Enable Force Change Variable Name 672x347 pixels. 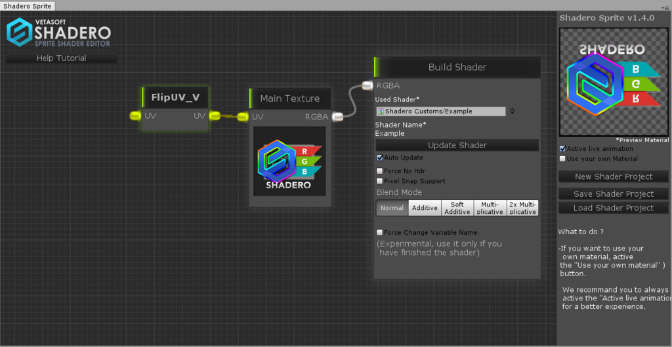[x=380, y=232]
